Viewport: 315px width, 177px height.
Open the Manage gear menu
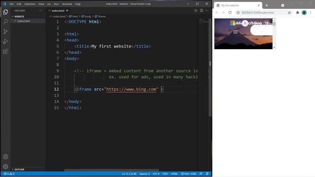(x=5, y=166)
